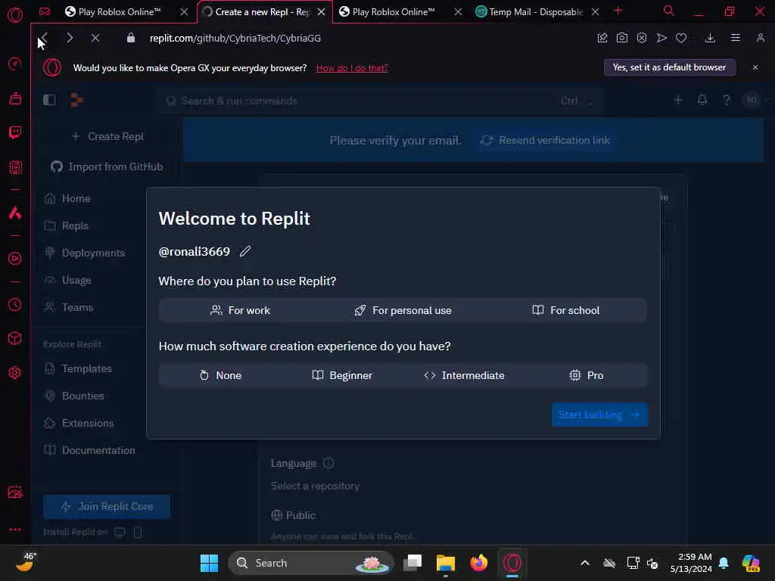Open Public visibility selector
775x581 pixels.
pos(293,515)
